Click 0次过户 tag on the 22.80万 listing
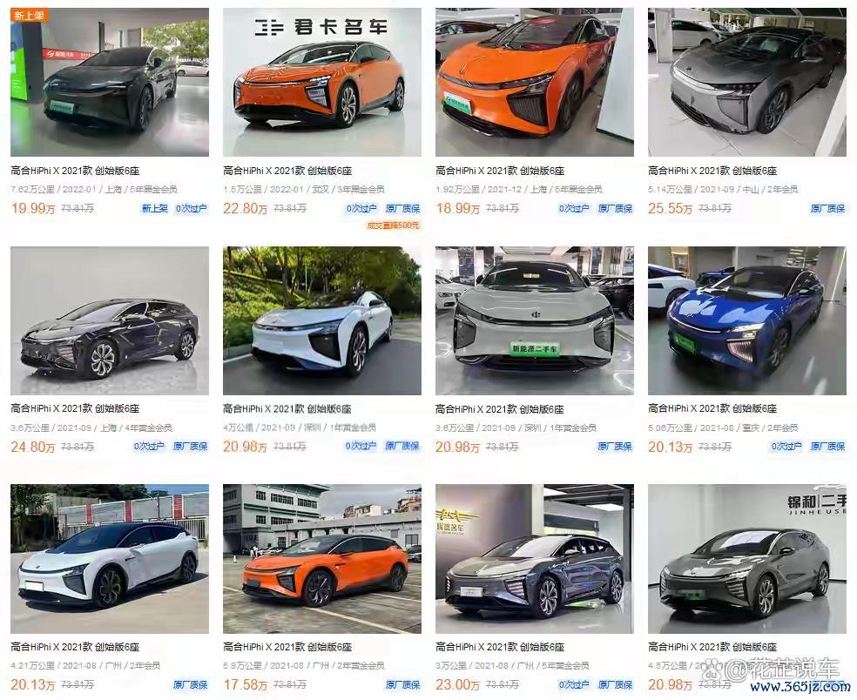857x700 pixels. click(x=361, y=208)
